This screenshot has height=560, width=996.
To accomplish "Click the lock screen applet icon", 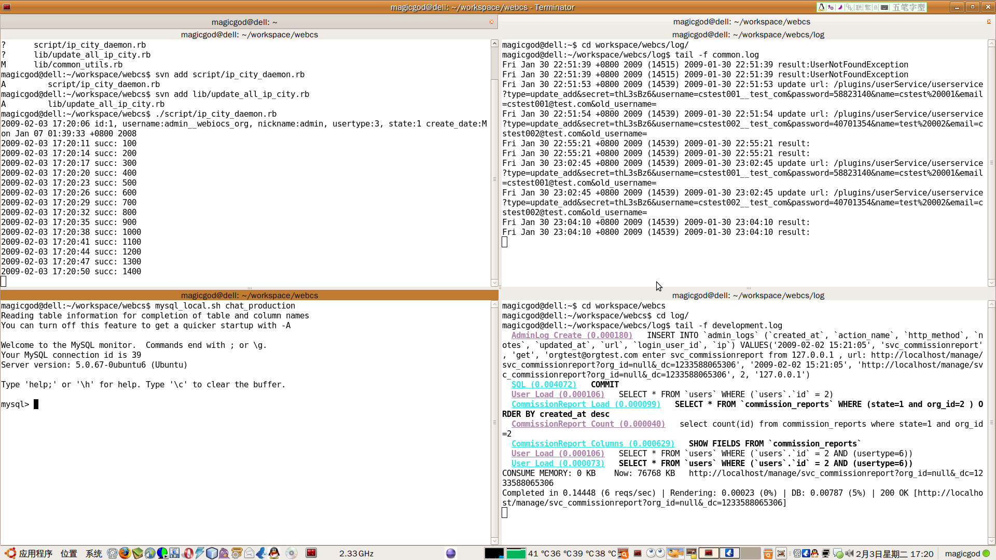I will 691,553.
